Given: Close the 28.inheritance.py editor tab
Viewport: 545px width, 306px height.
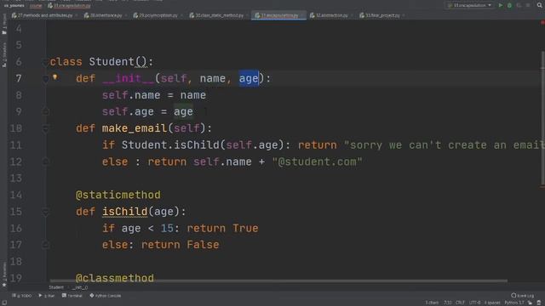Looking at the screenshot, I should point(125,15).
